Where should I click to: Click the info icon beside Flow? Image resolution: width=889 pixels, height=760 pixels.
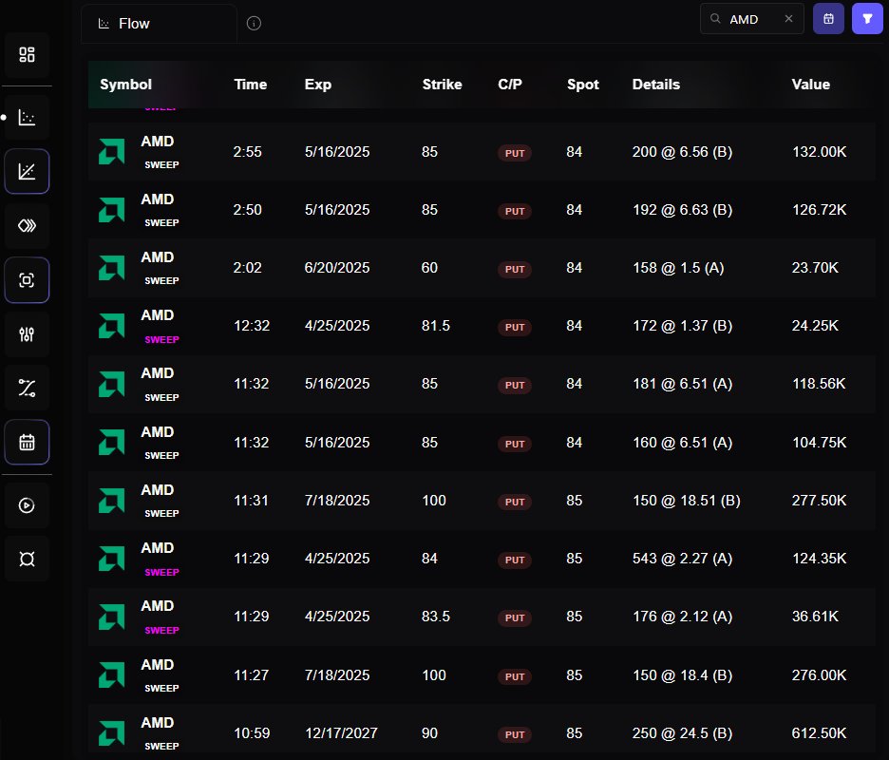click(254, 23)
